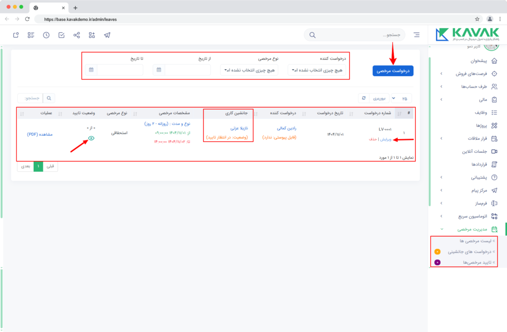View approval status via green eye icon
The height and width of the screenshot is (332, 507).
coord(91,138)
